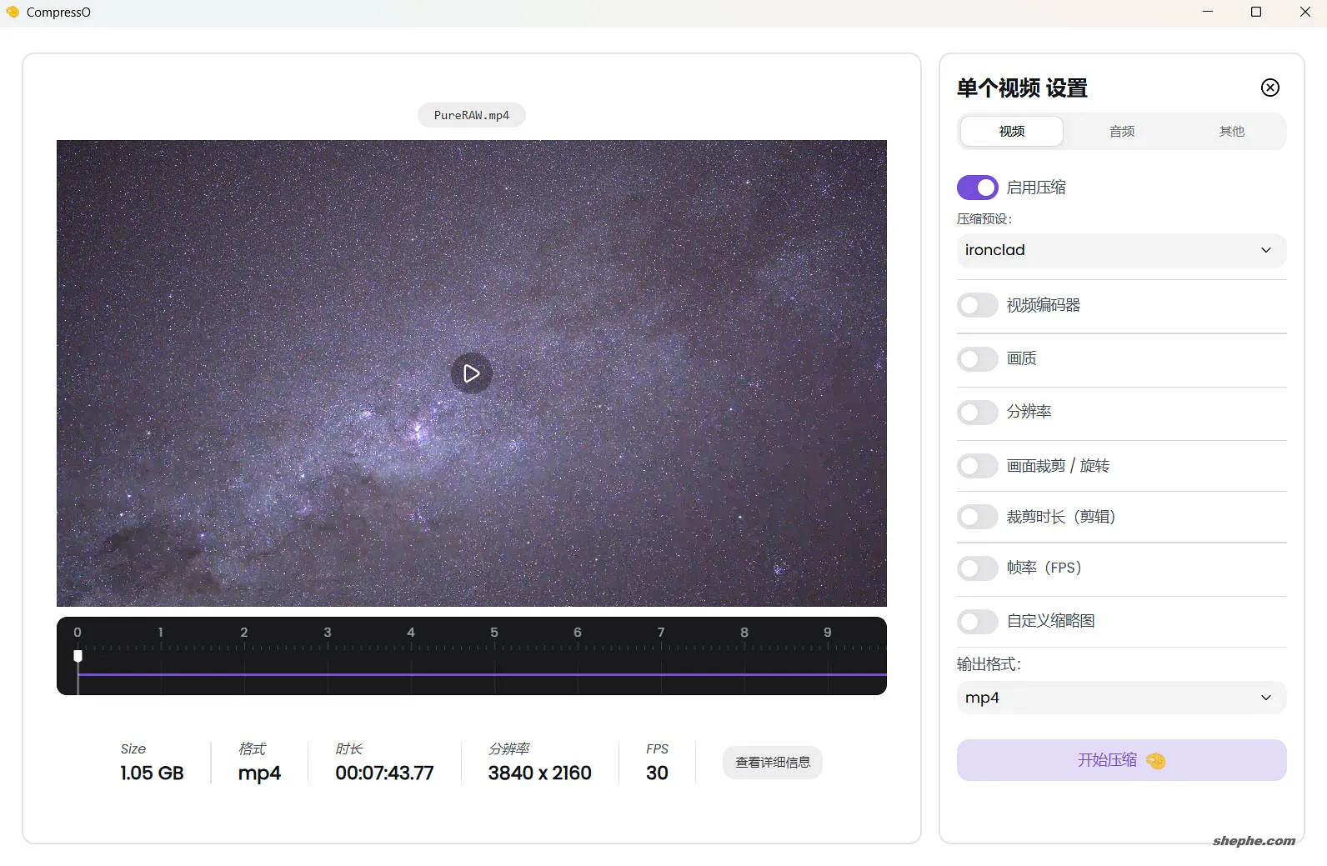Click the 单个视频 设置 heading
This screenshot has height=866, width=1327.
[1022, 88]
